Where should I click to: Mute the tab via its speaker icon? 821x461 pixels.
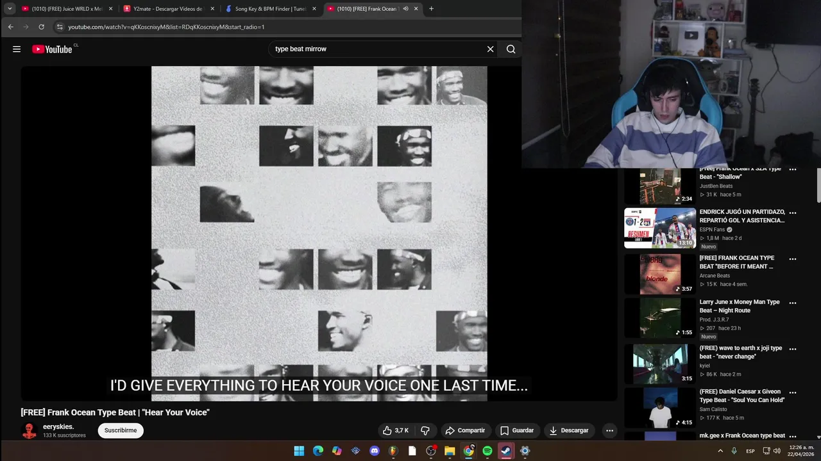[405, 8]
